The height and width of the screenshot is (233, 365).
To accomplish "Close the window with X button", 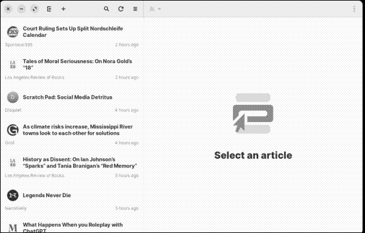I will [x=8, y=9].
